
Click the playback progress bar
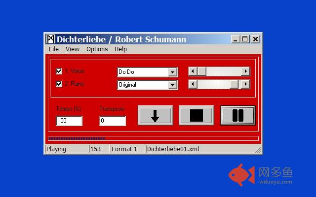[x=153, y=138]
